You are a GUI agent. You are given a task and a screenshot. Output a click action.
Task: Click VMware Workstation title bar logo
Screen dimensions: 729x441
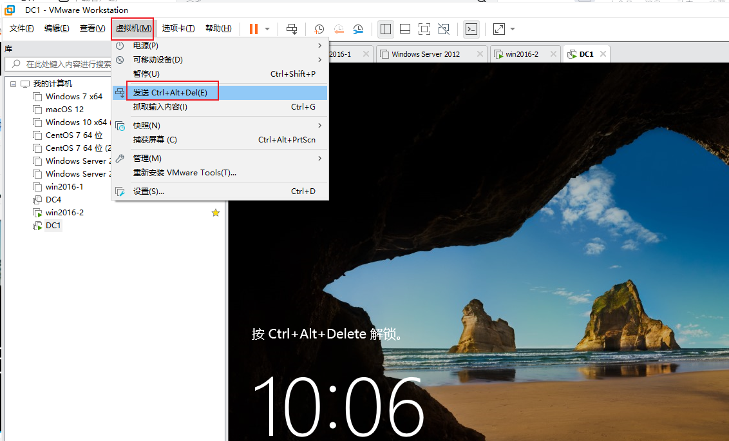point(10,10)
